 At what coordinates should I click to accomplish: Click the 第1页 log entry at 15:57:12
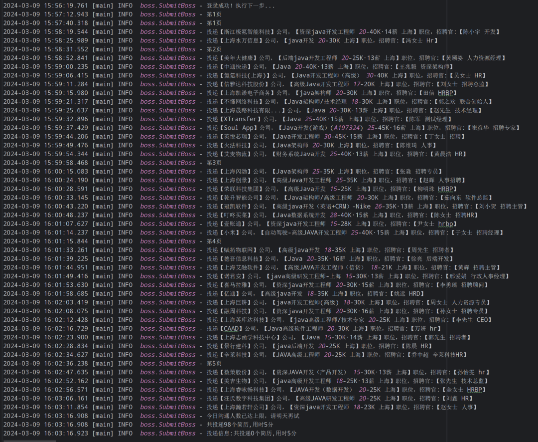(x=214, y=14)
